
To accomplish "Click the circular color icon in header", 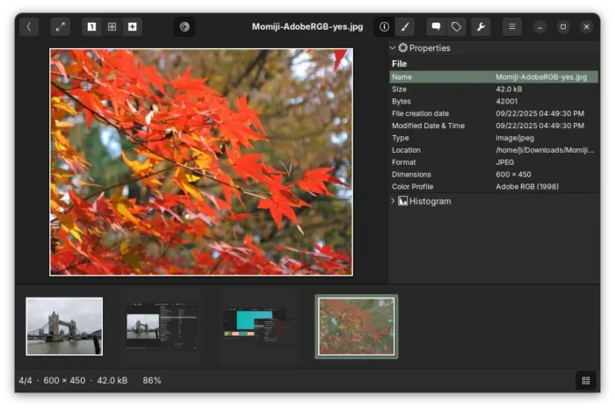I will coord(184,26).
